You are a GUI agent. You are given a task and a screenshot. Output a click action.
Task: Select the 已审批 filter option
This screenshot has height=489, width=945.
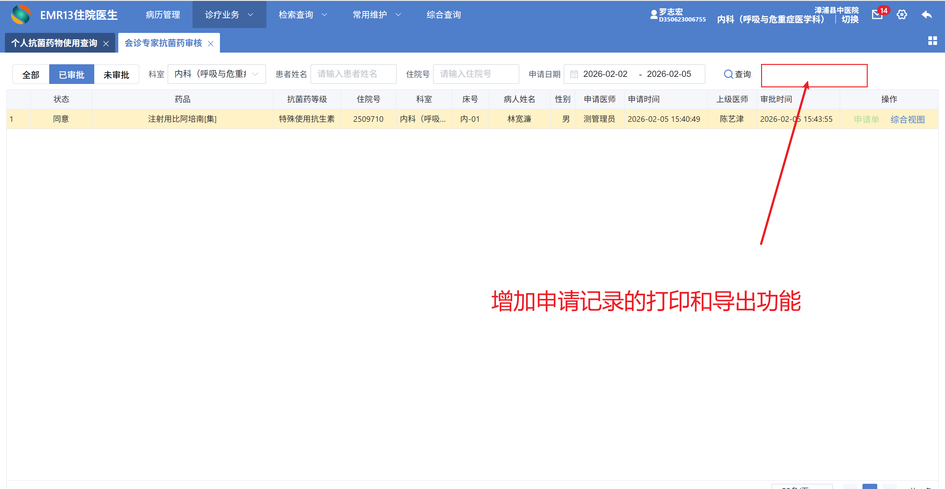click(71, 75)
